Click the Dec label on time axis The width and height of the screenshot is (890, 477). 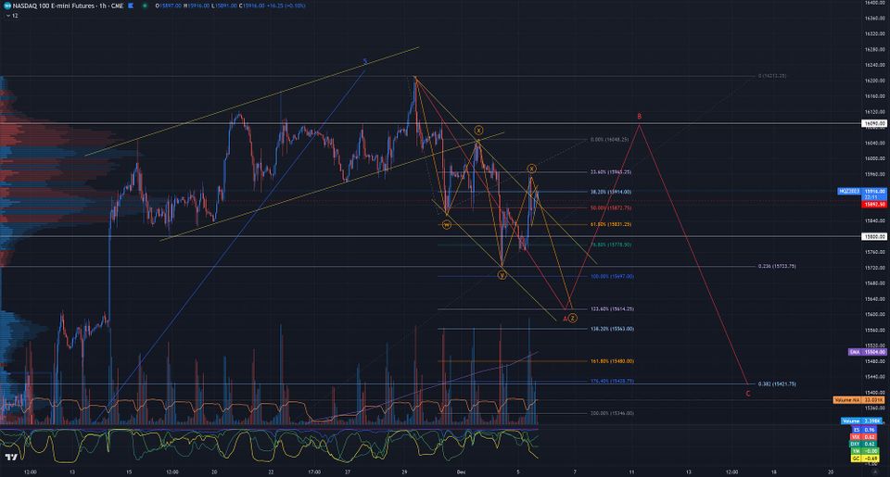pyautogui.click(x=461, y=471)
